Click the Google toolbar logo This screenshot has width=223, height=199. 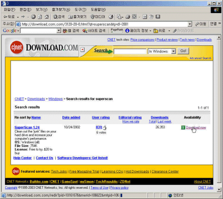coord(10,31)
